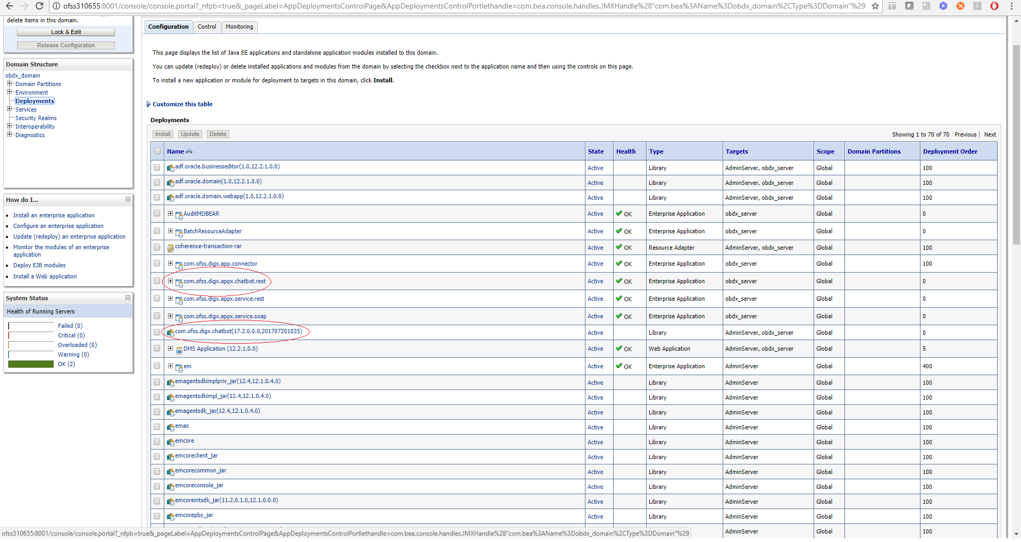Switch to the Control tab
1021x542 pixels.
(x=207, y=27)
